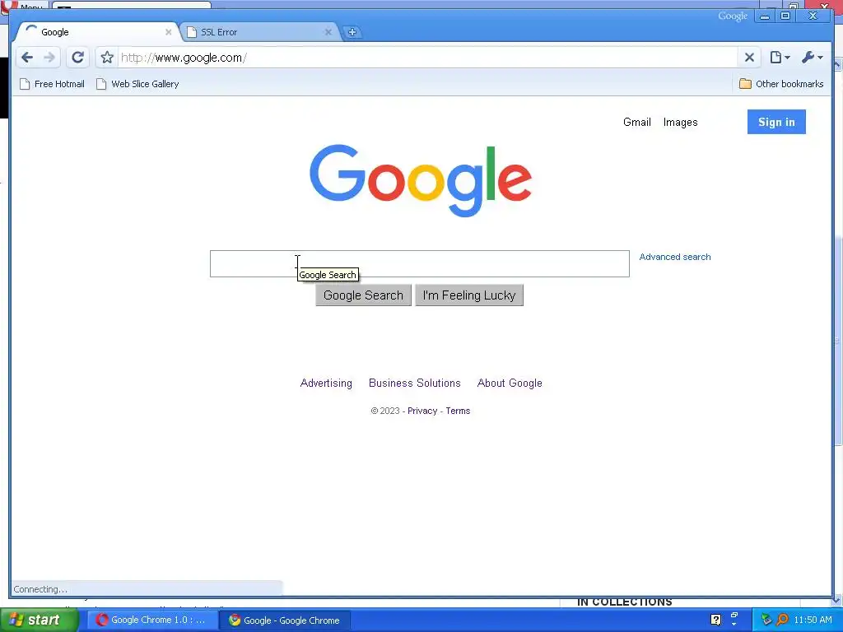
Task: Click the Google logo
Action: pos(421,180)
